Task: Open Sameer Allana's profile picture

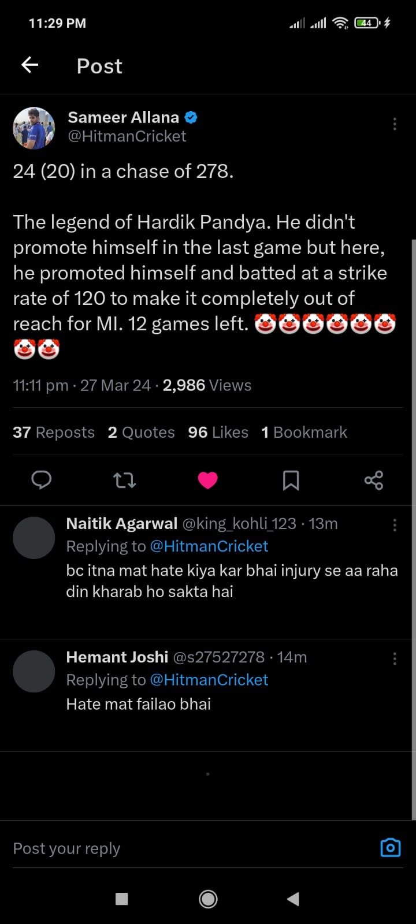Action: tap(34, 128)
